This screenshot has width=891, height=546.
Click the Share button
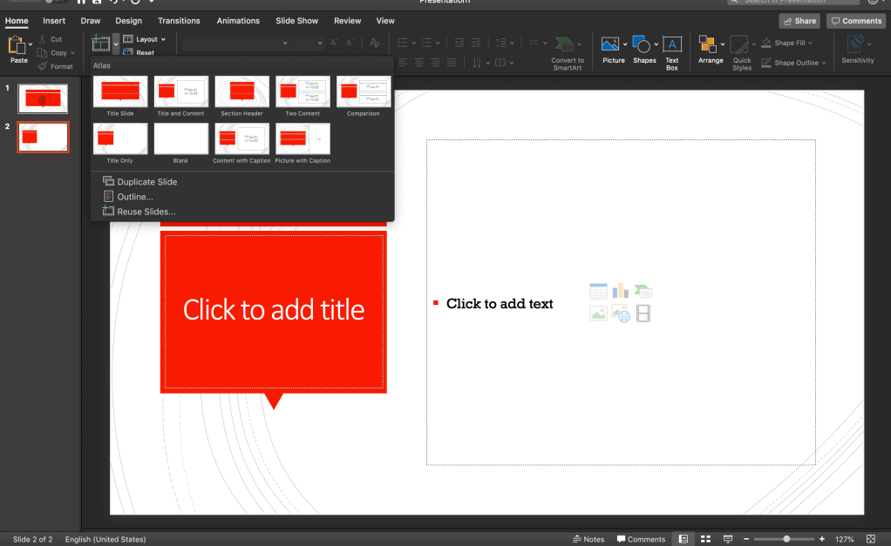tap(799, 21)
